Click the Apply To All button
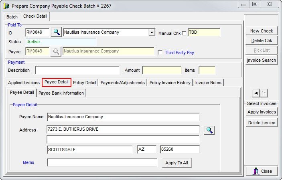 (x=177, y=163)
